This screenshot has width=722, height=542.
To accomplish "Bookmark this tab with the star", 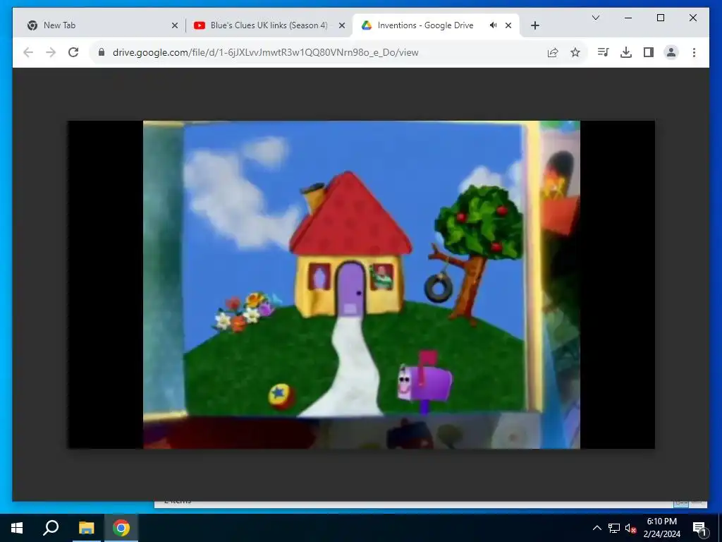I will [x=575, y=52].
